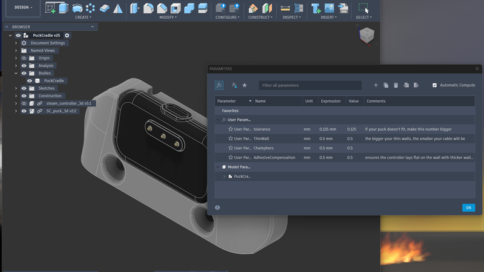The width and height of the screenshot is (484, 272).
Task: Select the Create Sketch tool
Action: coord(50,8)
